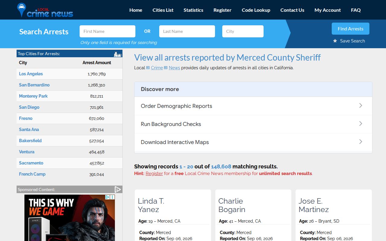Open the Home menu item
The width and height of the screenshot is (386, 241).
(136, 10)
